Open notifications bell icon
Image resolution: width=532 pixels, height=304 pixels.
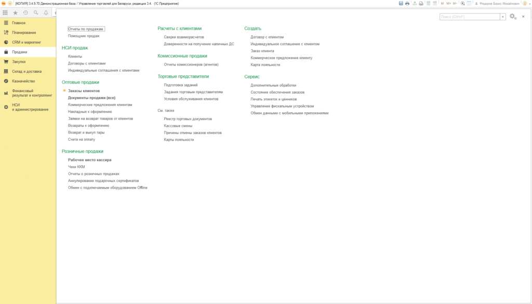[x=46, y=12]
